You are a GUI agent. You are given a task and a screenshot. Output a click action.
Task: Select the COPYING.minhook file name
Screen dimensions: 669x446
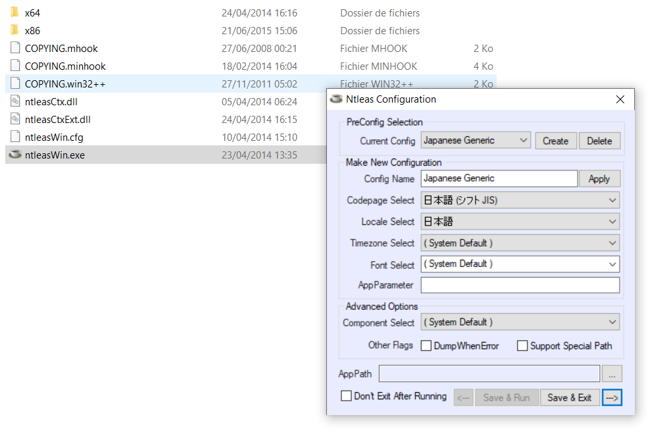(x=65, y=66)
